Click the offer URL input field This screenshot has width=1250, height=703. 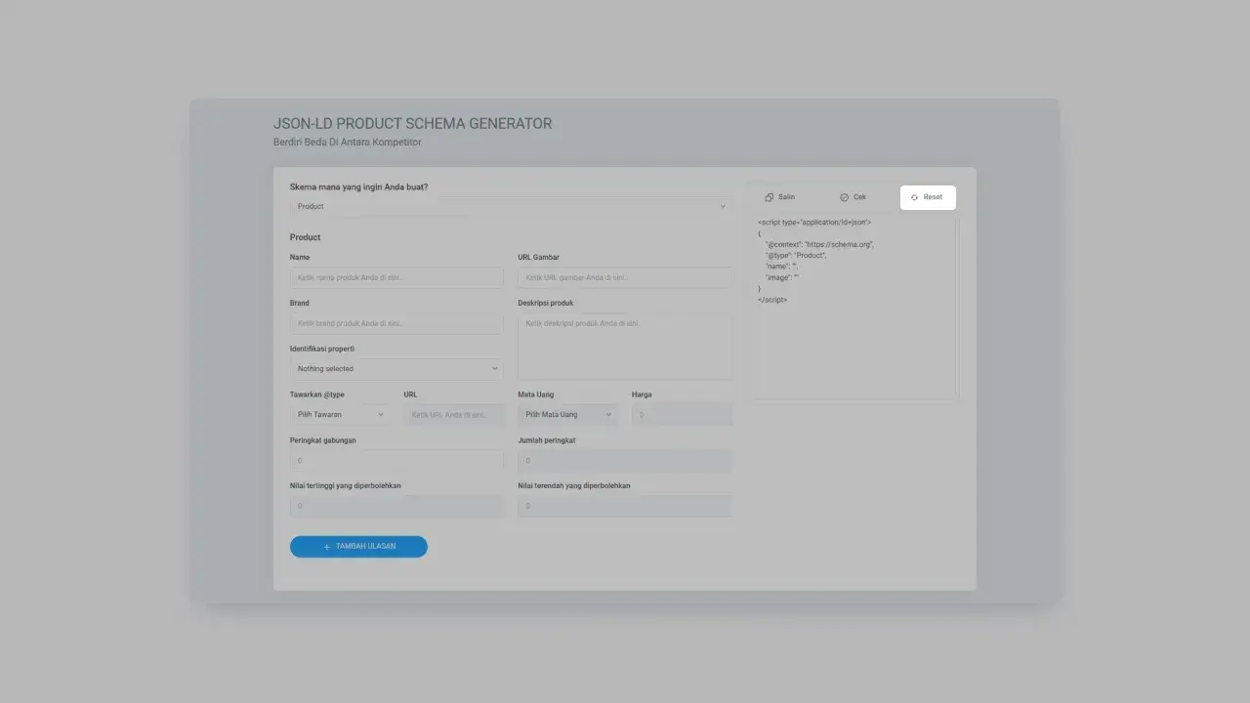tap(453, 415)
